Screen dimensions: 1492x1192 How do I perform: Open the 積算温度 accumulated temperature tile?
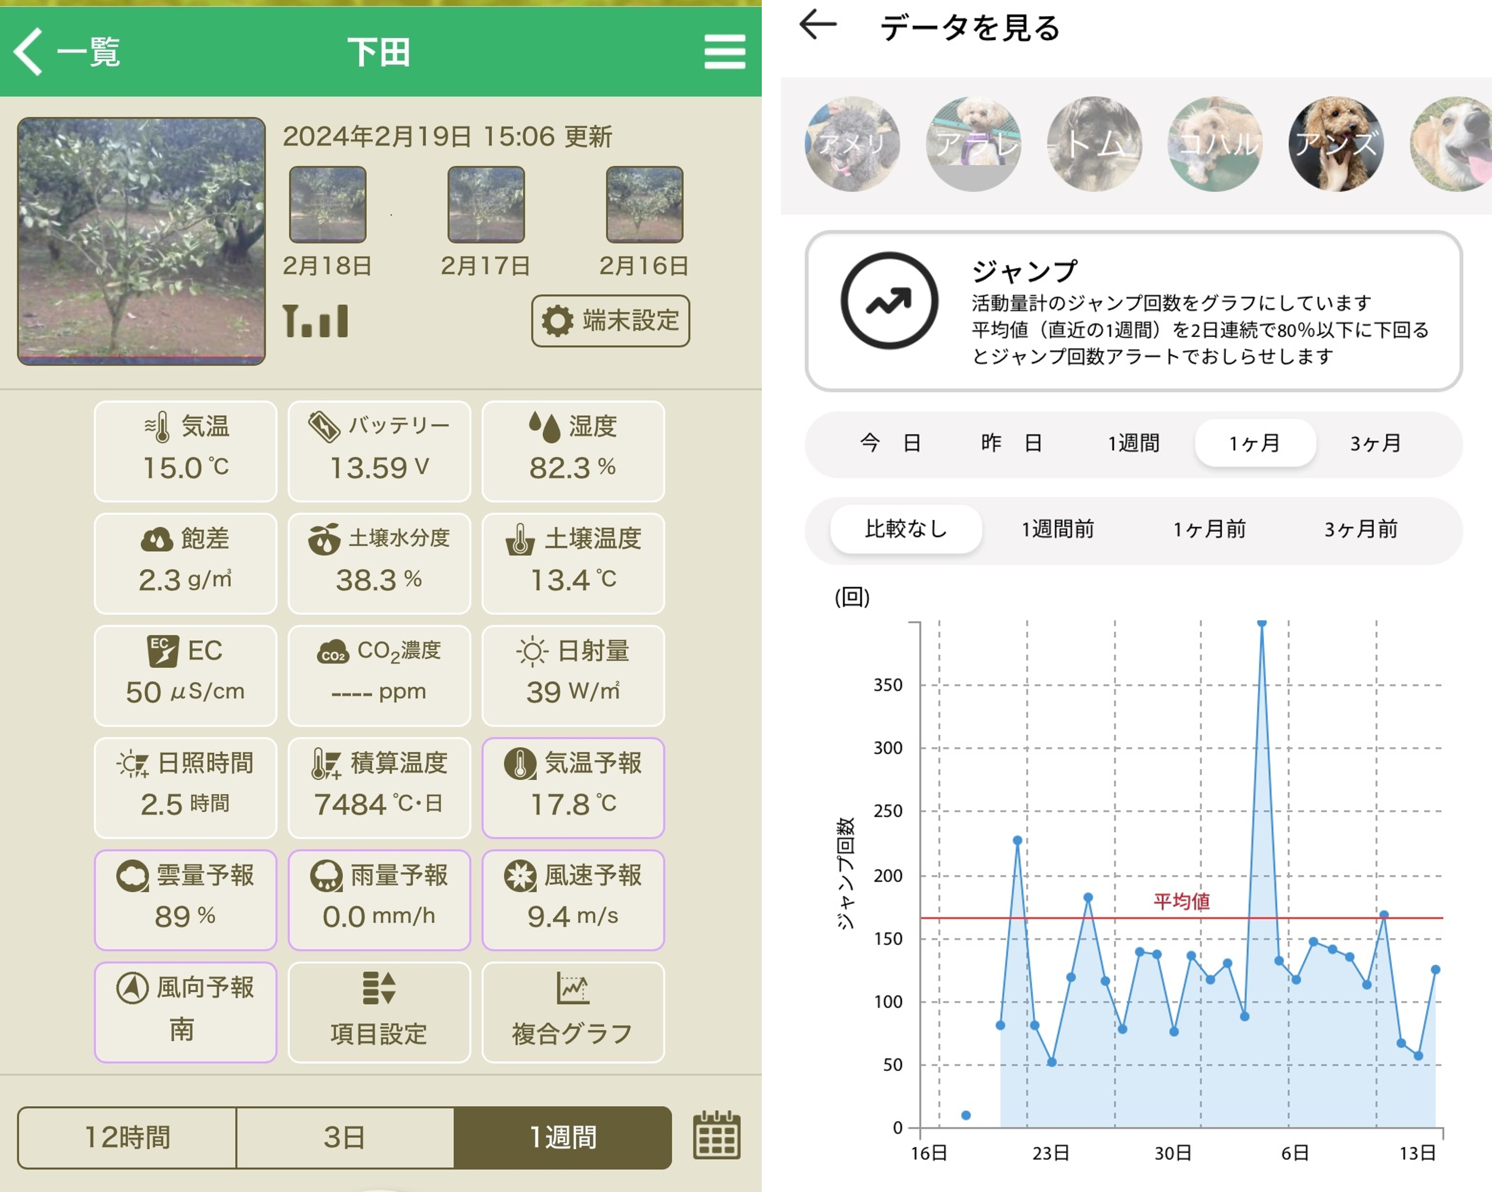379,787
